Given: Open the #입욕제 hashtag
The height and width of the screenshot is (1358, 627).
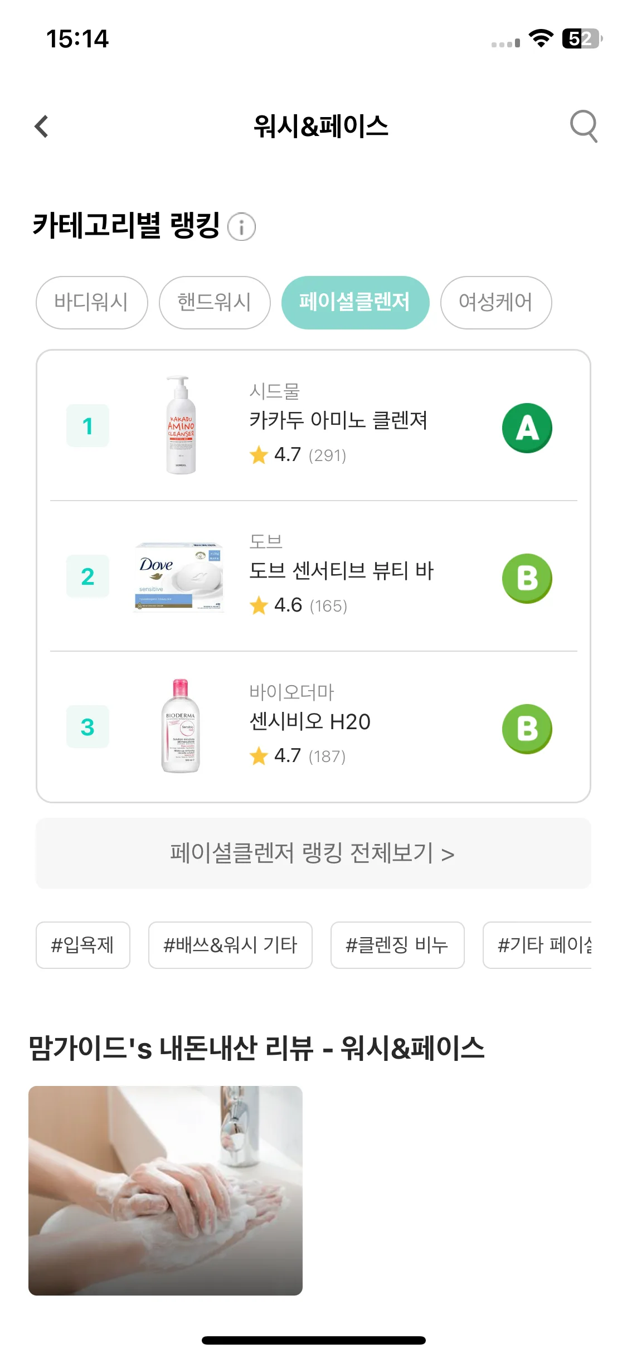Looking at the screenshot, I should pos(83,945).
